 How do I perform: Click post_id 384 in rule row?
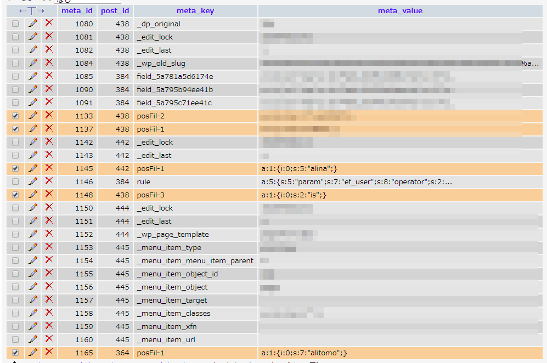pos(122,181)
